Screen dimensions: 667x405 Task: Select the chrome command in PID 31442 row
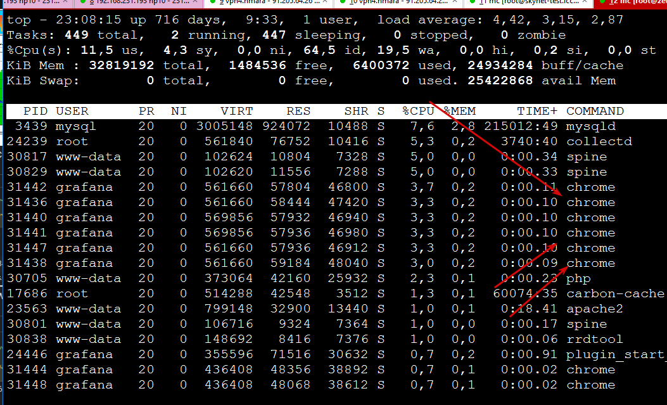click(591, 188)
